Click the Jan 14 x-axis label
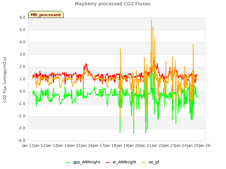 (x=63, y=145)
